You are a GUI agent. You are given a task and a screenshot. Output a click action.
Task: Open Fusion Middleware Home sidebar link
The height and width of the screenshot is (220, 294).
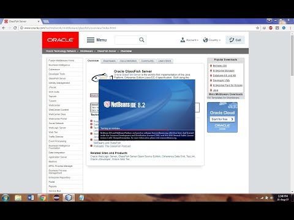pyautogui.click(x=61, y=61)
